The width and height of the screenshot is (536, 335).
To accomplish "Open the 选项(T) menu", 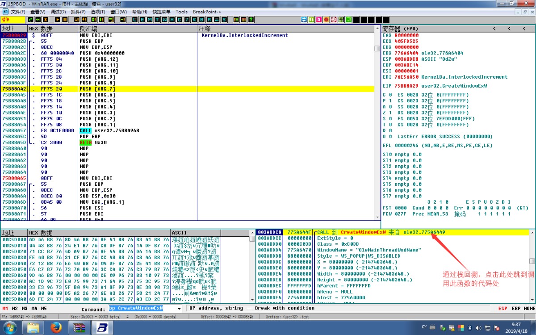I will [98, 12].
